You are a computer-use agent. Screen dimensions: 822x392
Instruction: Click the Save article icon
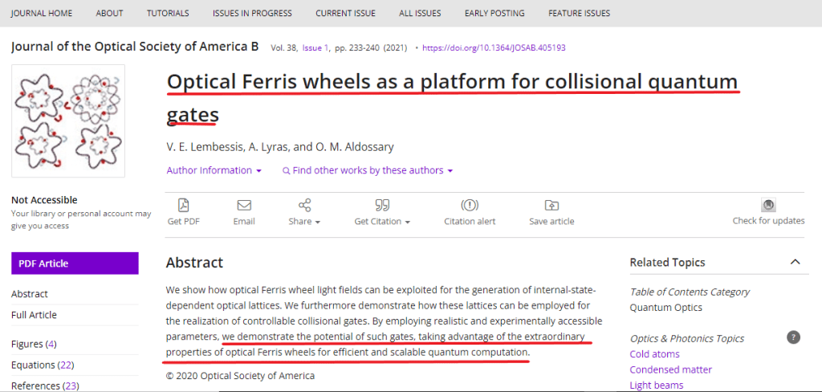coord(551,206)
